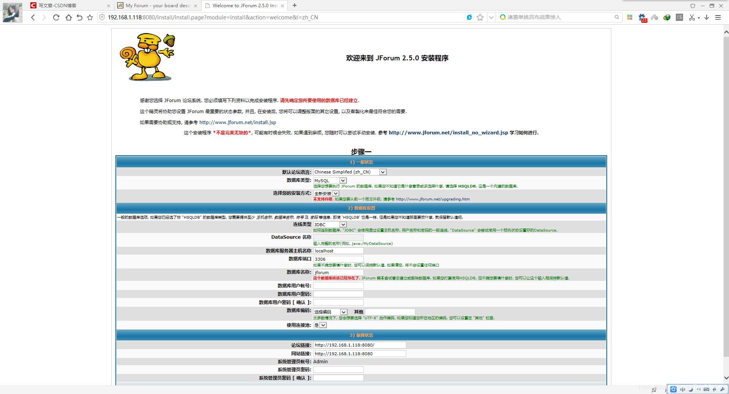
Task: Click the security shield icon in address bar
Action: click(x=102, y=17)
